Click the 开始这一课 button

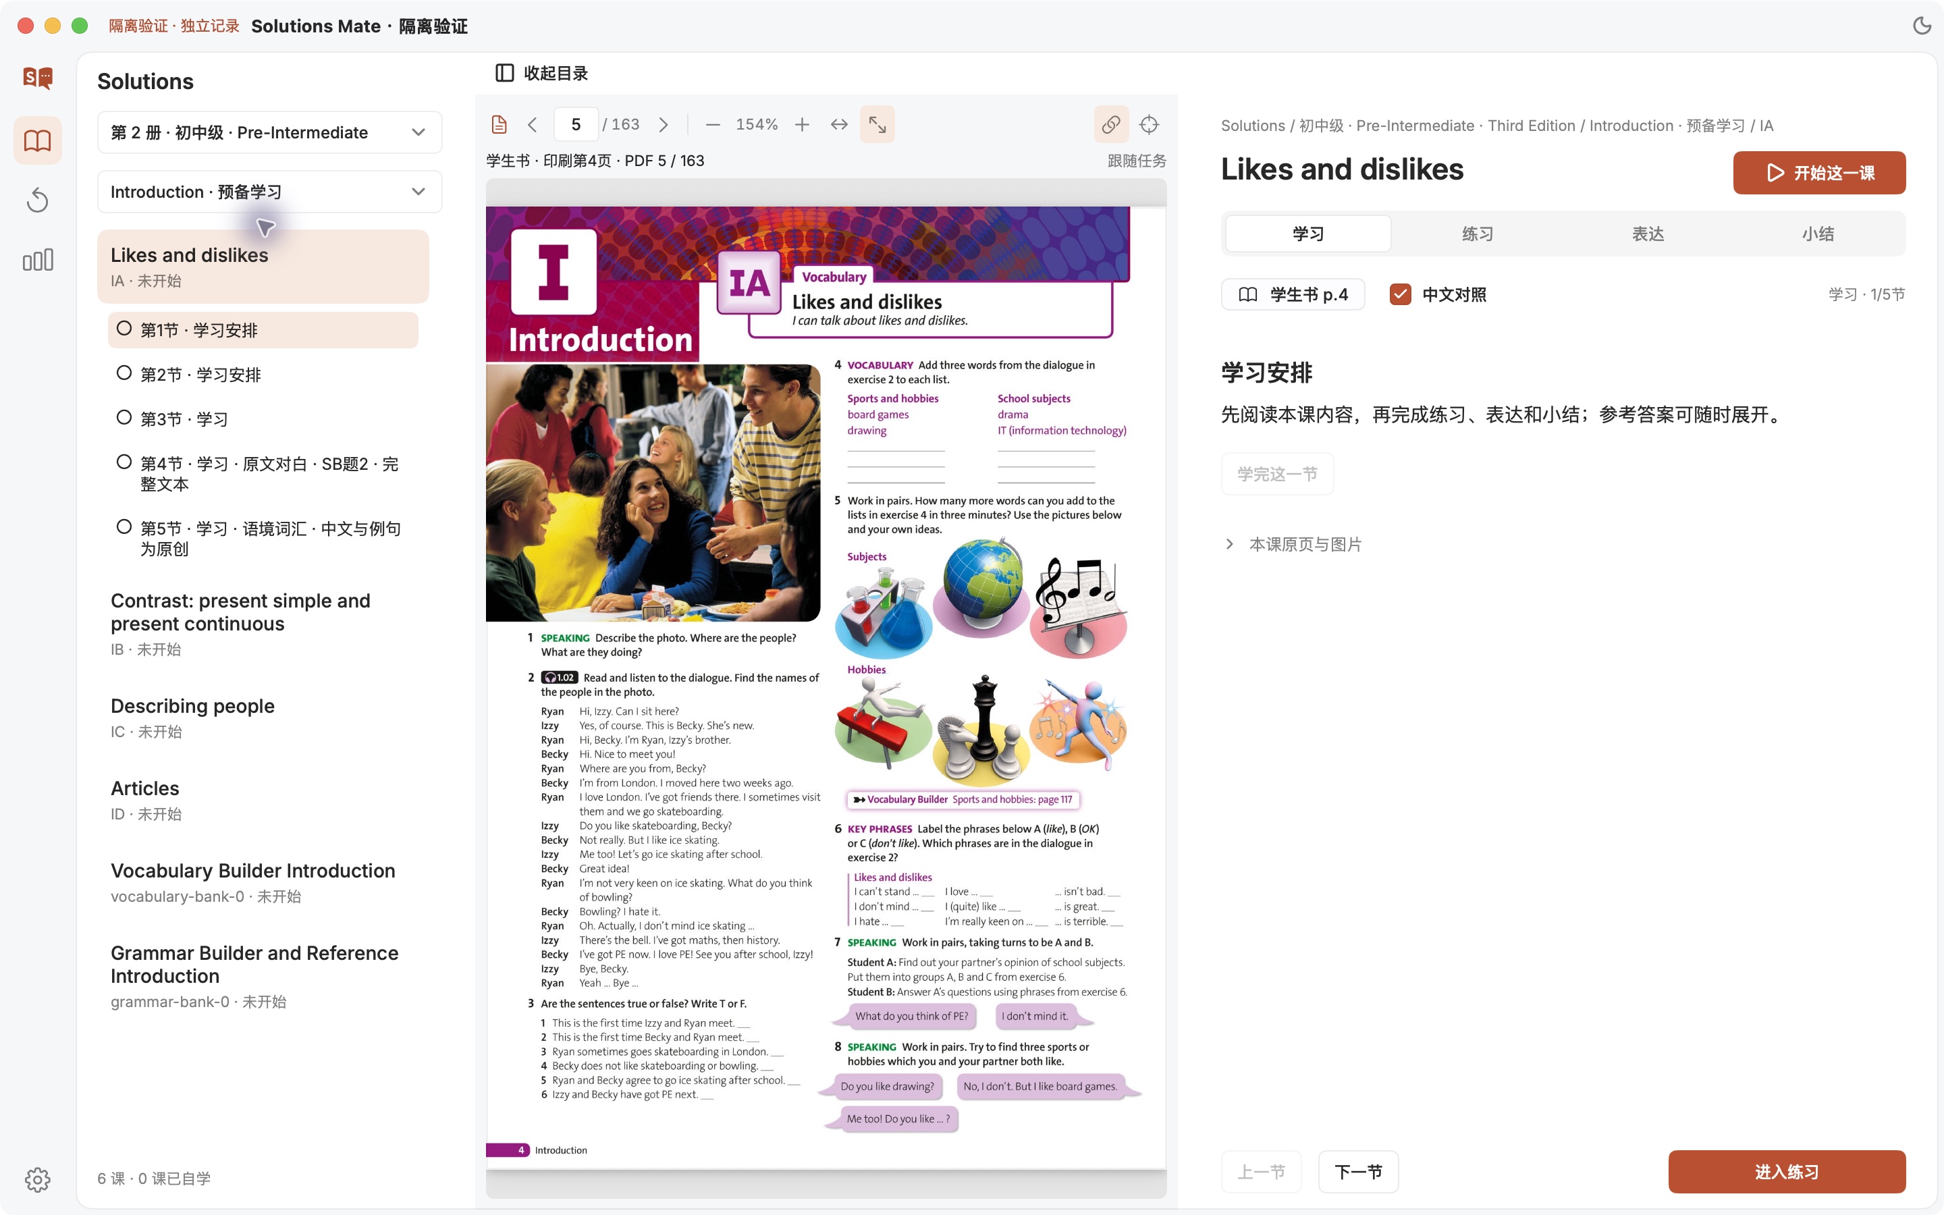(x=1818, y=173)
